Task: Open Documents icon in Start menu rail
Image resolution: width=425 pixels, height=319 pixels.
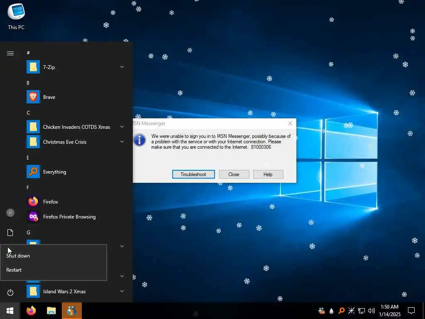Action: (10, 233)
